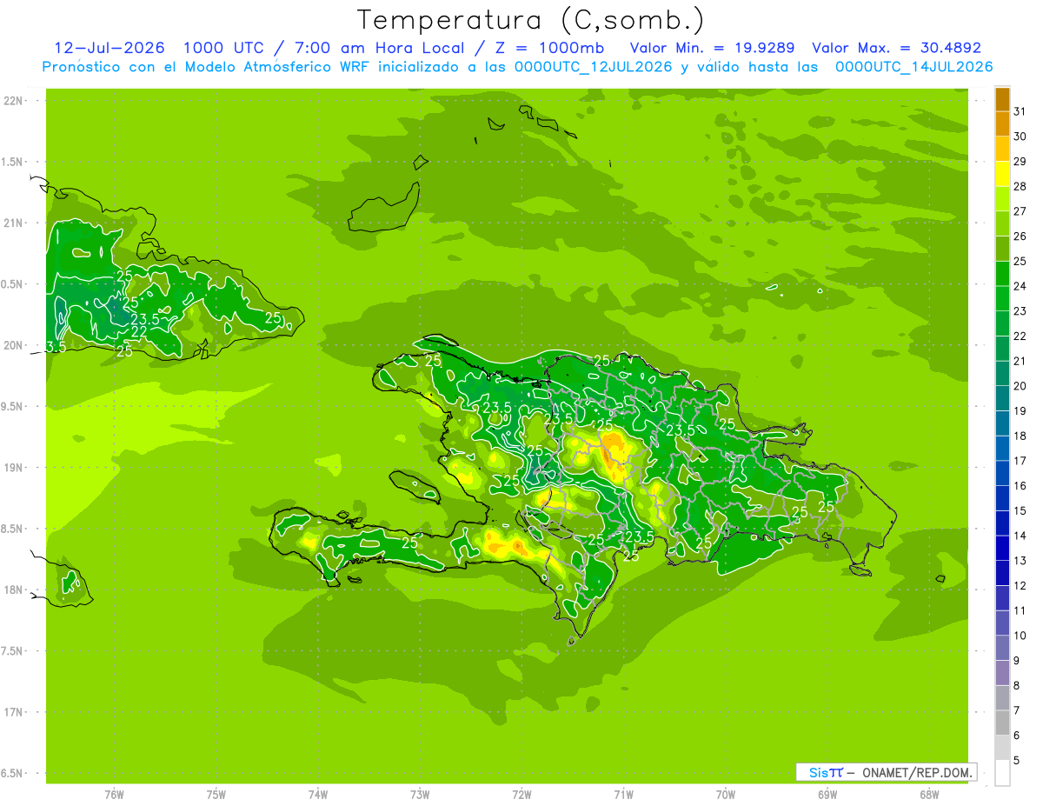Click the Valor Min. = 19.9289 text
The height and width of the screenshot is (806, 1043).
(712, 48)
